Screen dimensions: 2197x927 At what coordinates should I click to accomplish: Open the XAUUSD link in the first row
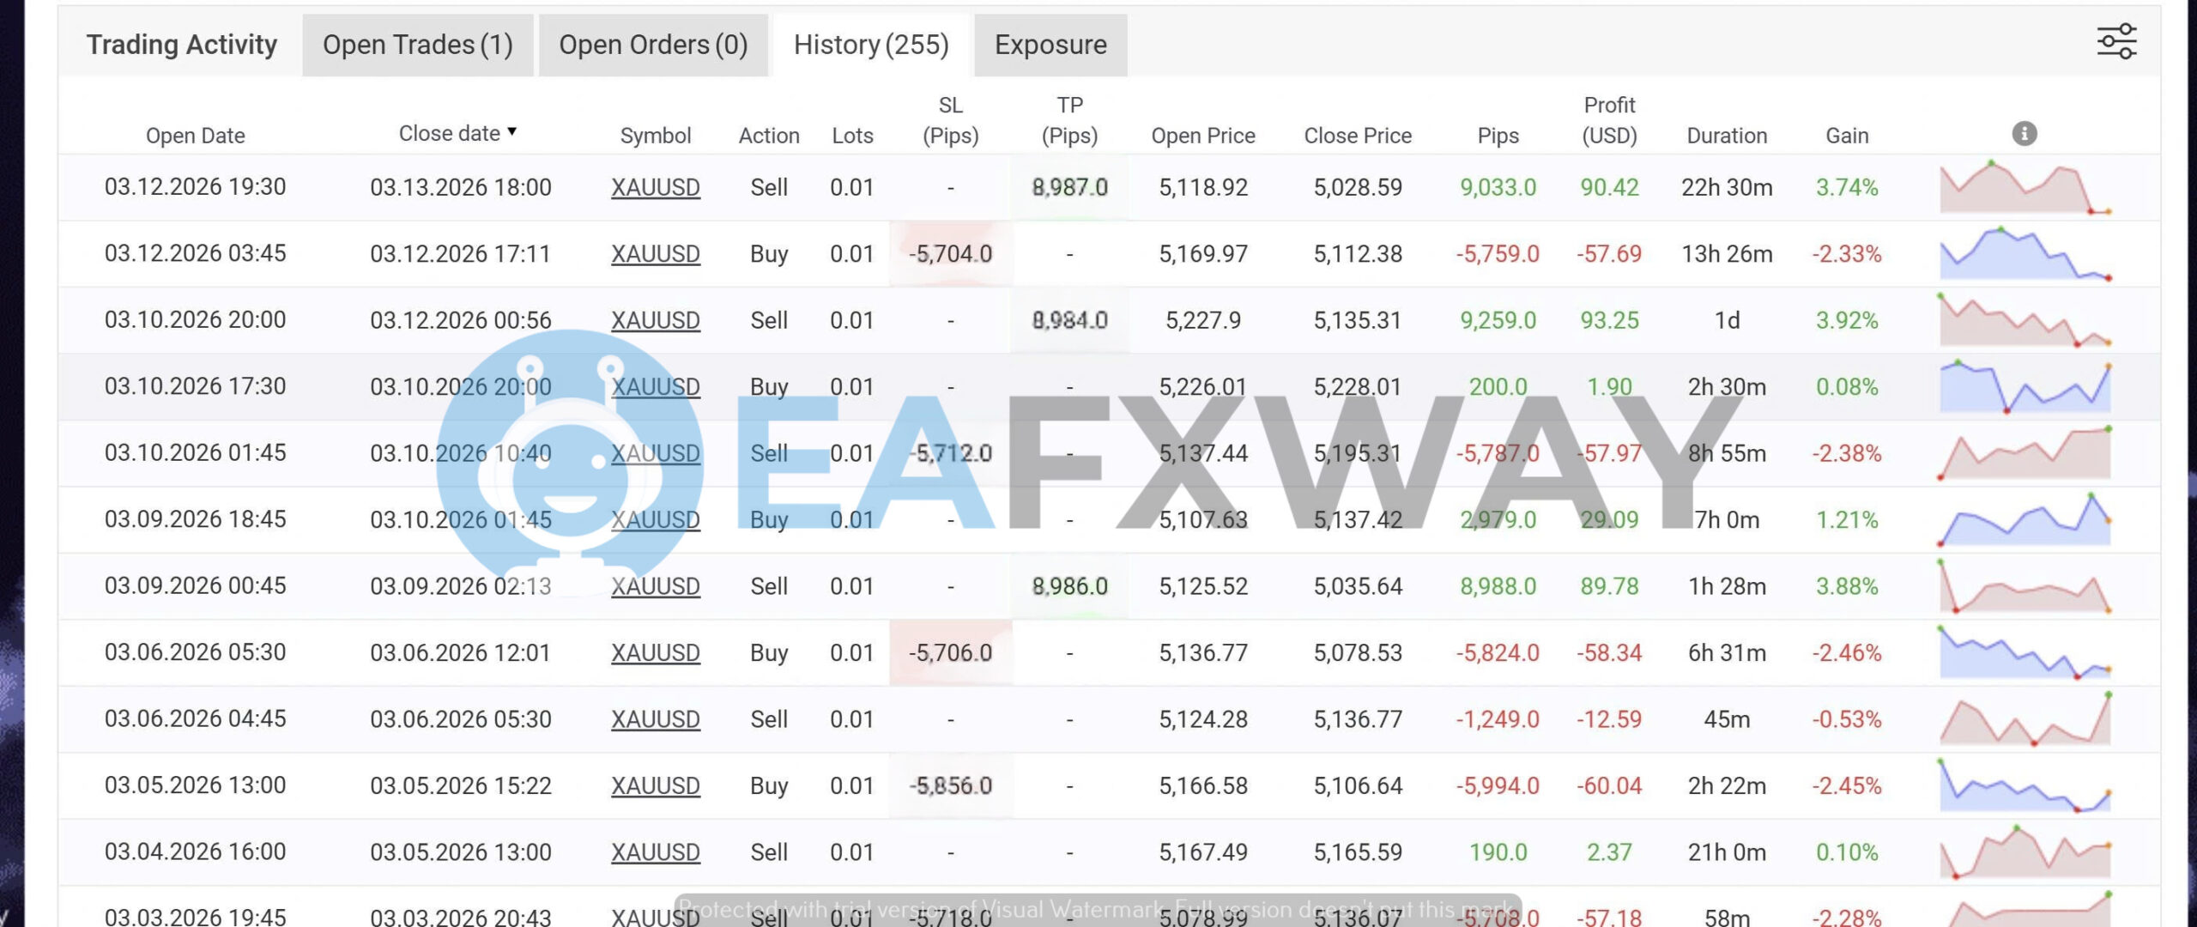(x=657, y=187)
